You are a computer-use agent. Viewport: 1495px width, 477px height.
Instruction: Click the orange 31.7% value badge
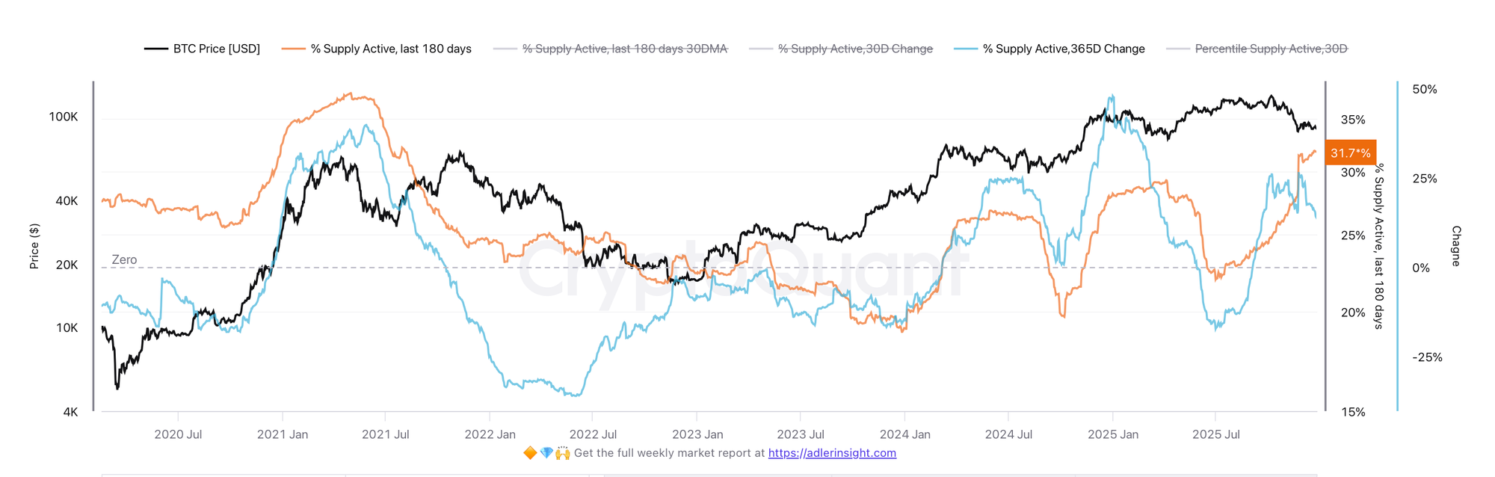tap(1350, 153)
